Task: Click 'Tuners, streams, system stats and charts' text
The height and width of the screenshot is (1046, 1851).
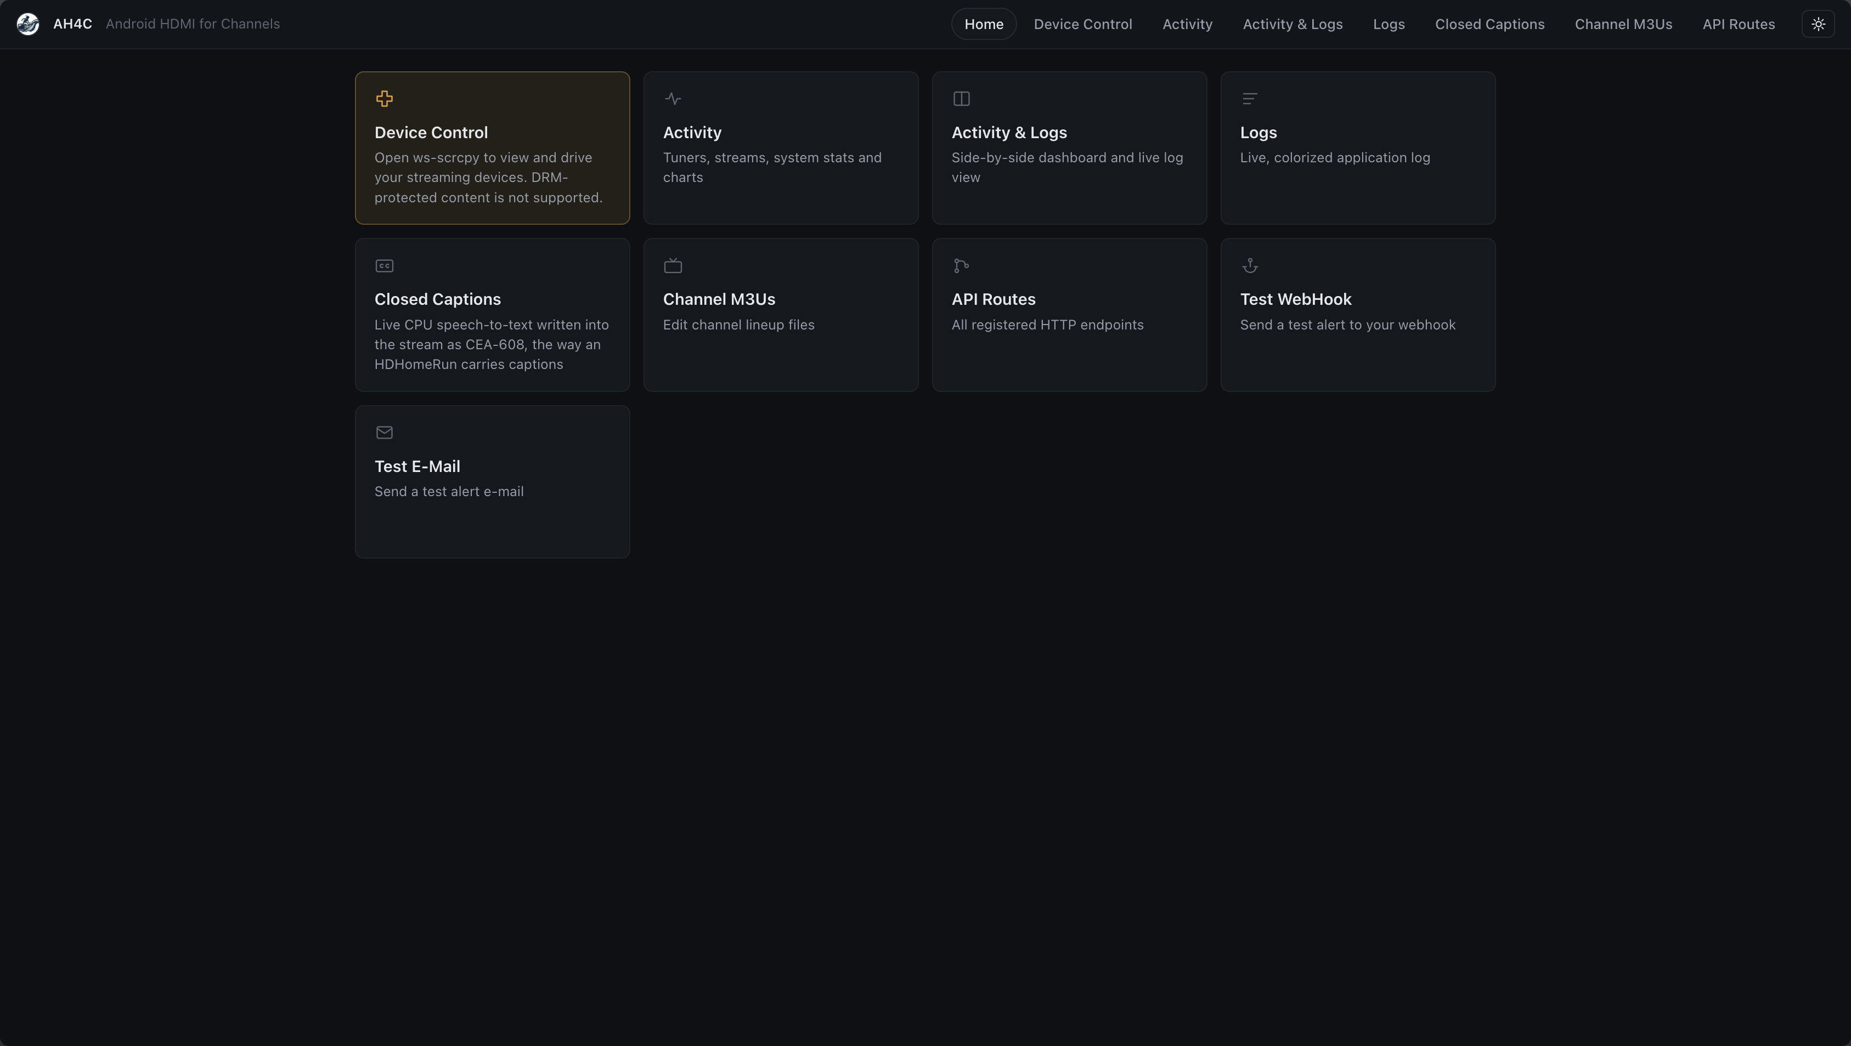Action: pyautogui.click(x=772, y=167)
